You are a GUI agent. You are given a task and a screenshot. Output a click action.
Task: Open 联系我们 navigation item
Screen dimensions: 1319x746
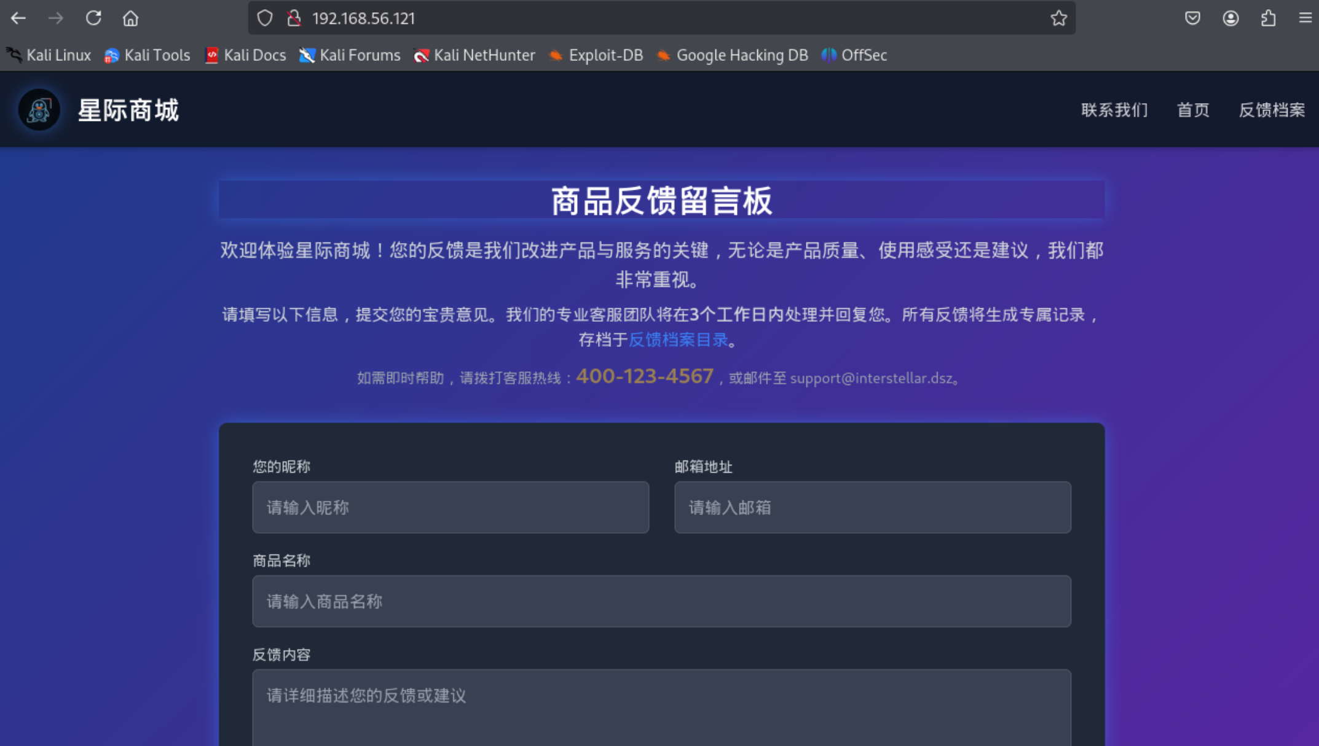click(1114, 110)
